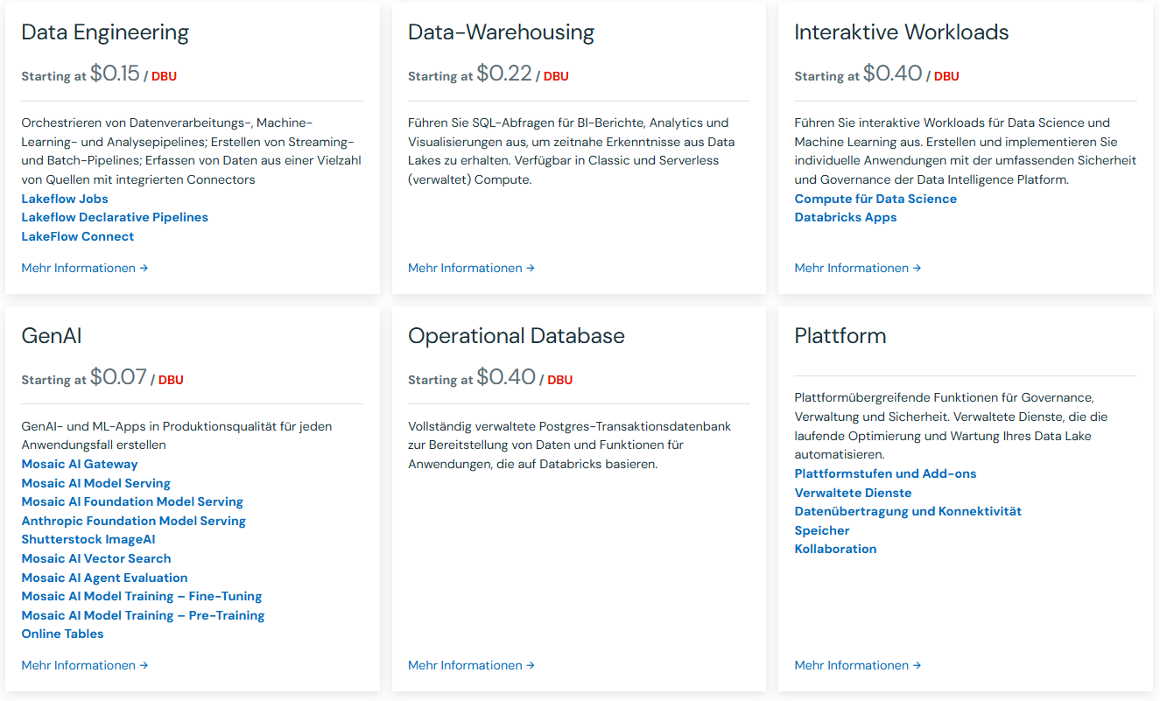Click Mehr Informationen under Plattform

[858, 665]
